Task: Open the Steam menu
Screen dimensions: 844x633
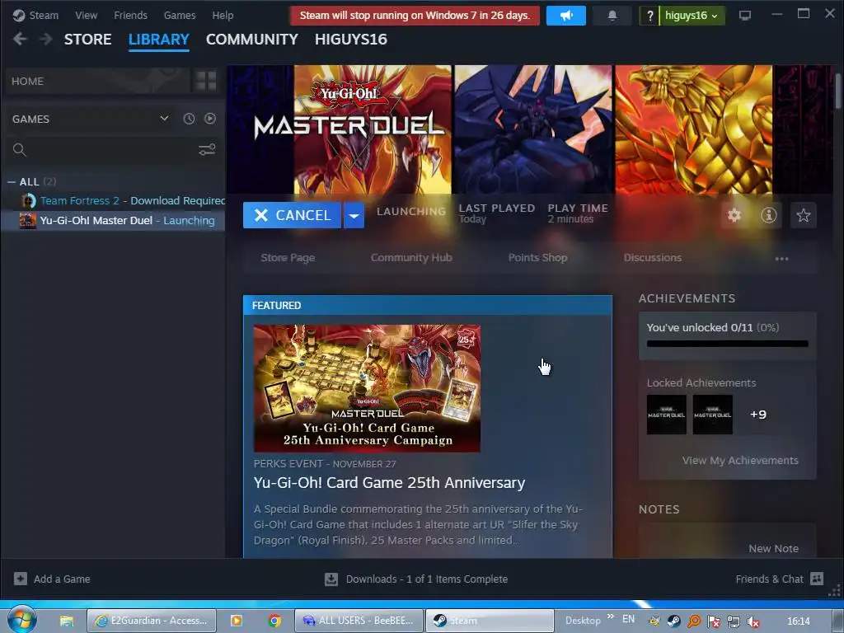Action: 44,16
